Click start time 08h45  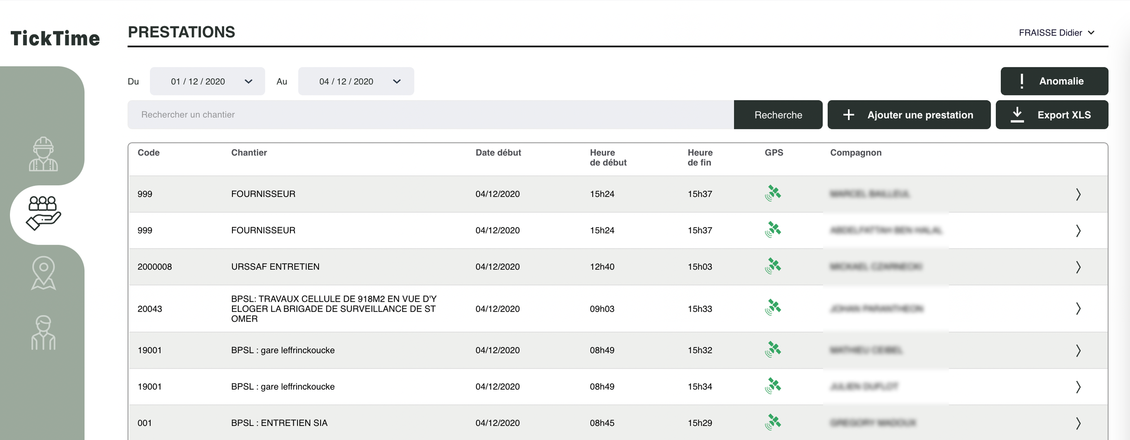coord(602,423)
